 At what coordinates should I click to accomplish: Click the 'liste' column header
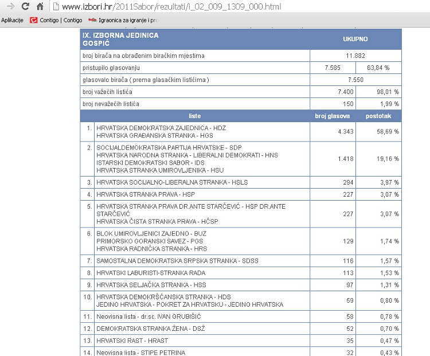tap(195, 116)
